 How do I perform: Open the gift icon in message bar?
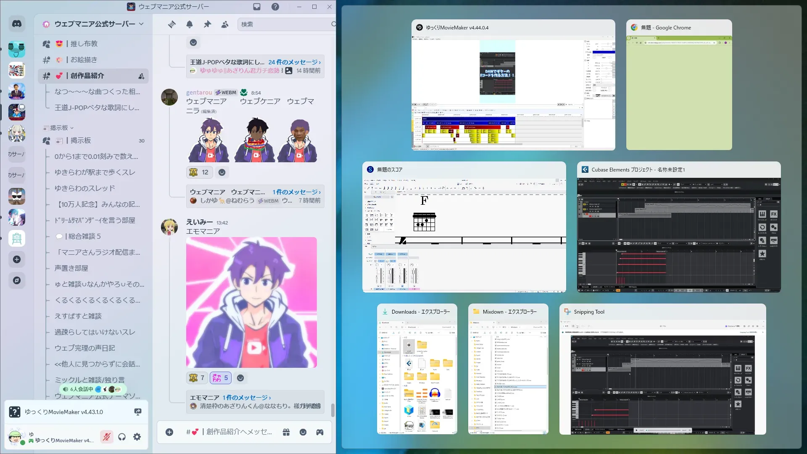click(286, 432)
